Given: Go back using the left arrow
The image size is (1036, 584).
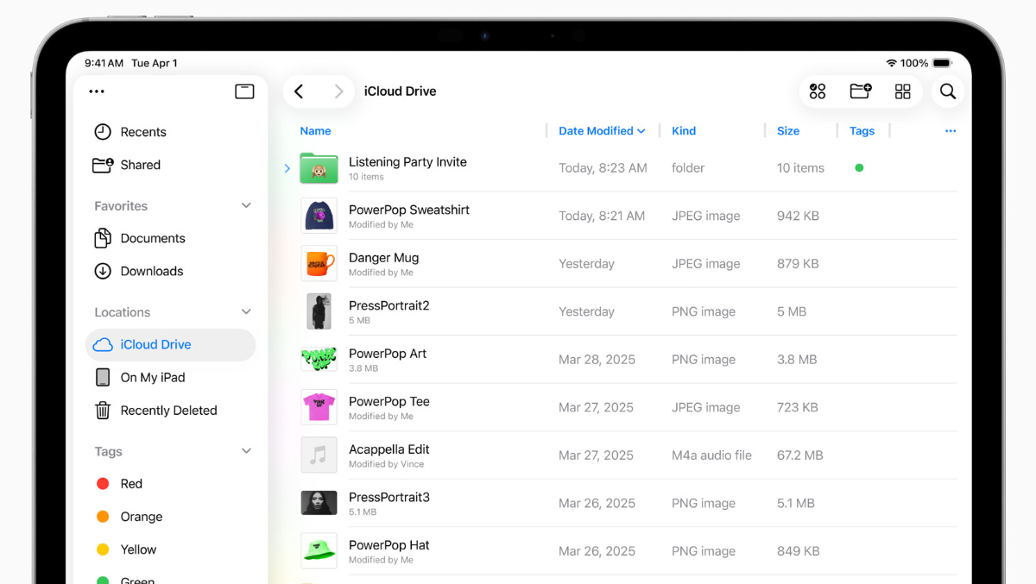Looking at the screenshot, I should point(299,91).
